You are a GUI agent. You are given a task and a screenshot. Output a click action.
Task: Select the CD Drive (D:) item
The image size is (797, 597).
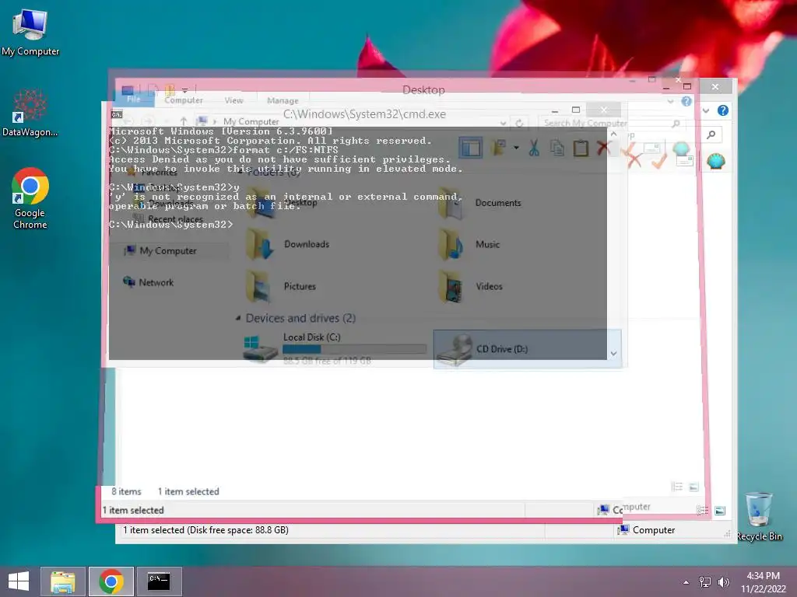pyautogui.click(x=527, y=349)
